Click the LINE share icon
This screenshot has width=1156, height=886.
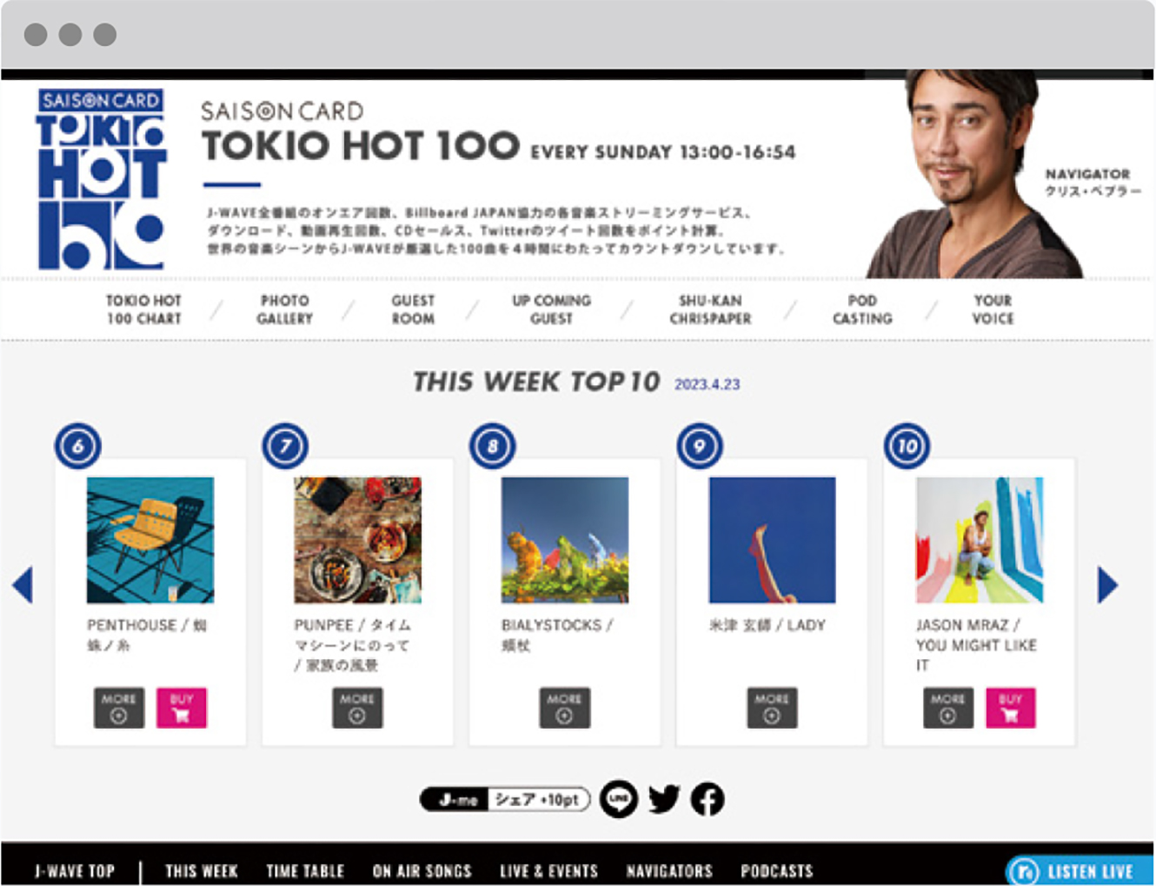pos(619,799)
